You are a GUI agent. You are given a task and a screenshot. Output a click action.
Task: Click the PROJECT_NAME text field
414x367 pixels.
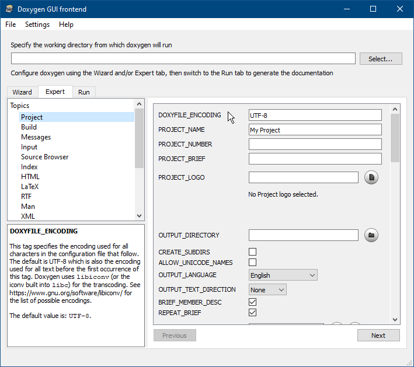coord(315,130)
